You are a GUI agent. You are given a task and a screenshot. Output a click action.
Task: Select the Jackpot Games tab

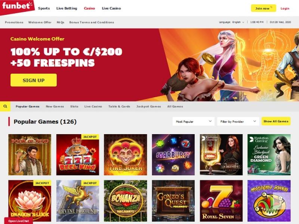(148, 107)
